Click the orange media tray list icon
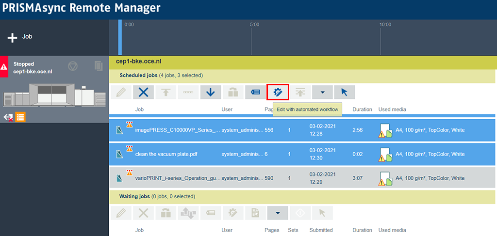This screenshot has width=497, height=236. coord(20,117)
